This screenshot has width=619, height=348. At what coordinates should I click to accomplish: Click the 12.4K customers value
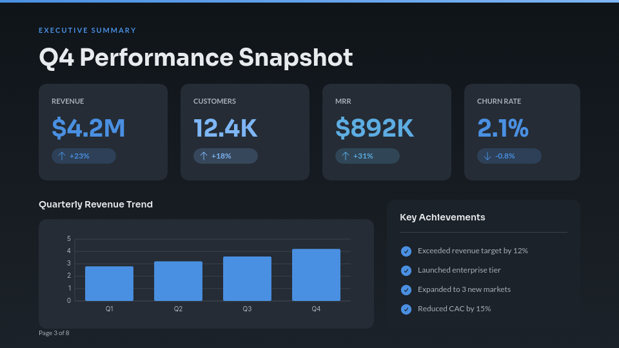(225, 128)
